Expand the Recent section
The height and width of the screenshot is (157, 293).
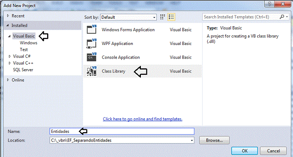pos(8,16)
